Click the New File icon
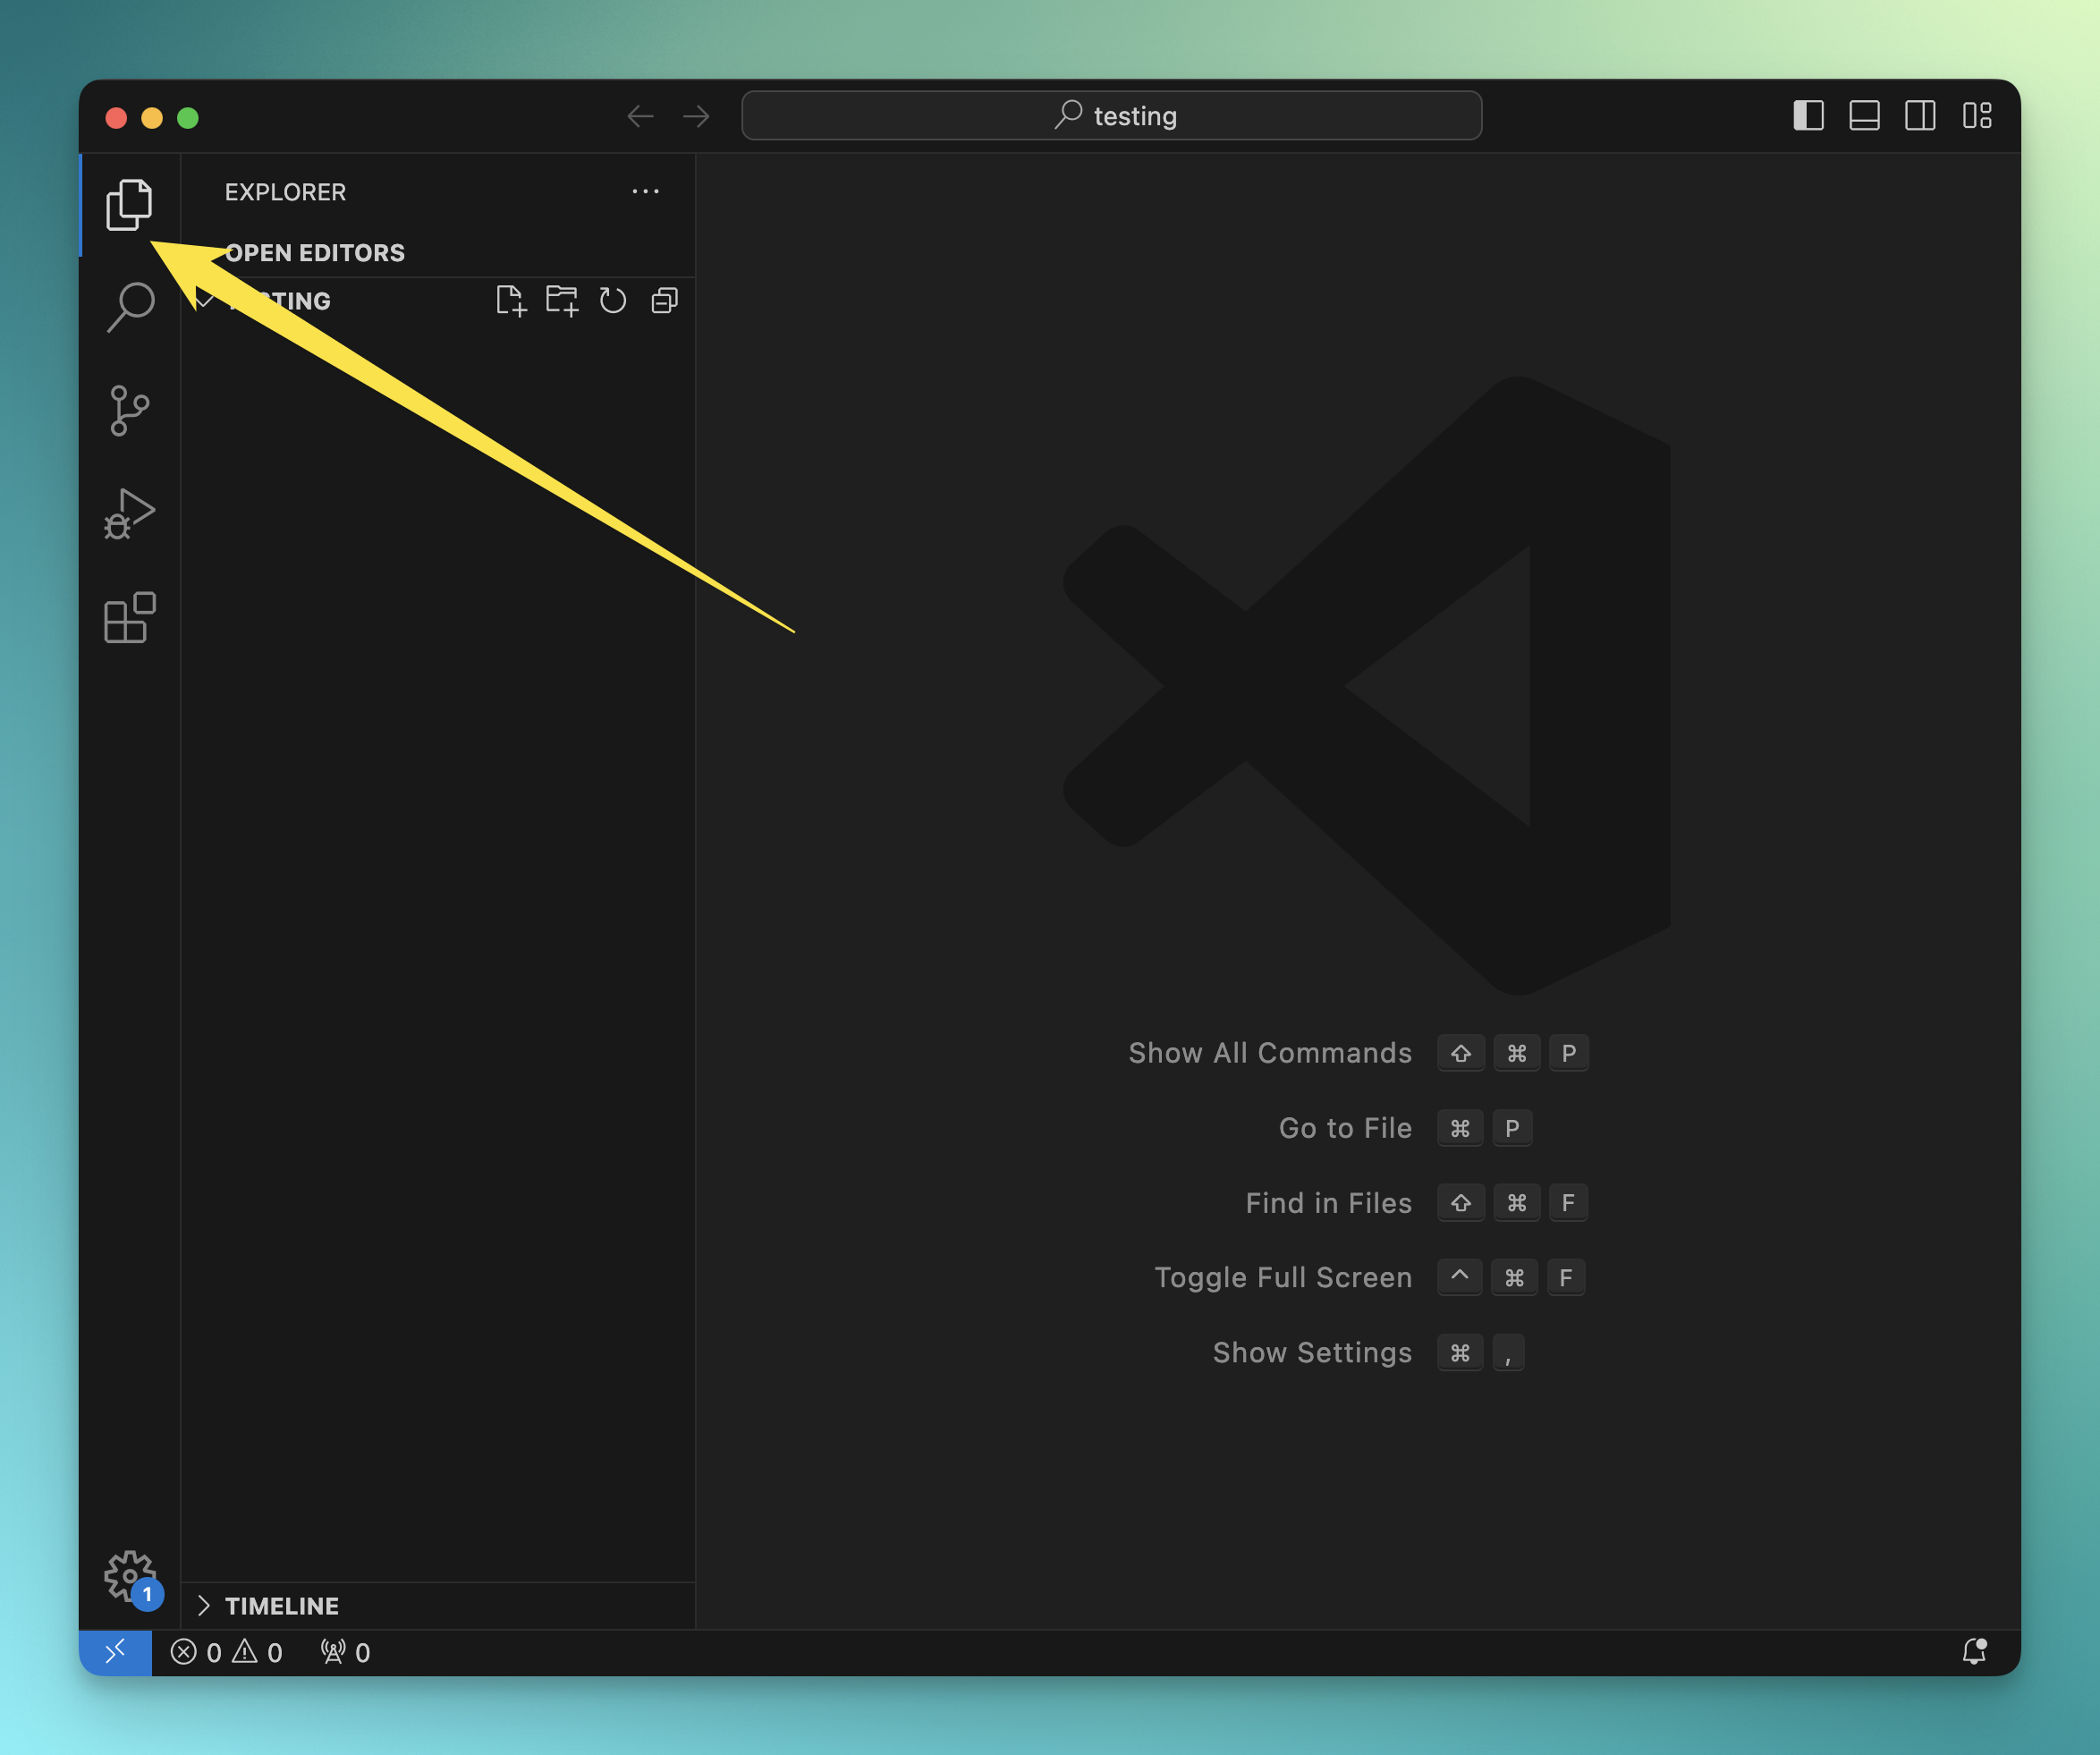2100x1755 pixels. (510, 300)
